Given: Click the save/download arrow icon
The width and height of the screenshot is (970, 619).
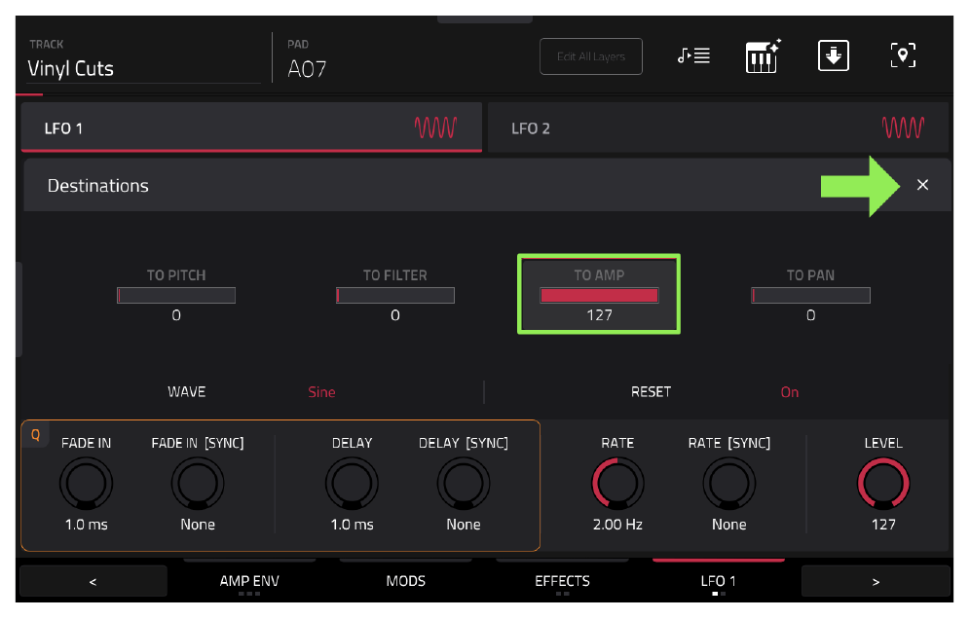Looking at the screenshot, I should 834,55.
